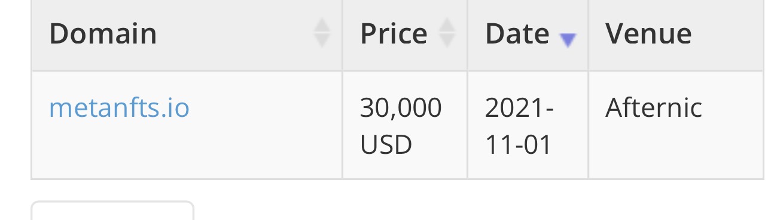This screenshot has width=768, height=220.
Task: Sort by Price column header text
Action: coord(394,33)
